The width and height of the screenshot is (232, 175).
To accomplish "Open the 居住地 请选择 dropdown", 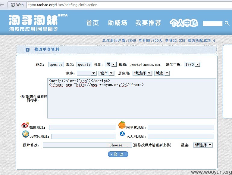I will click(x=142, y=73).
